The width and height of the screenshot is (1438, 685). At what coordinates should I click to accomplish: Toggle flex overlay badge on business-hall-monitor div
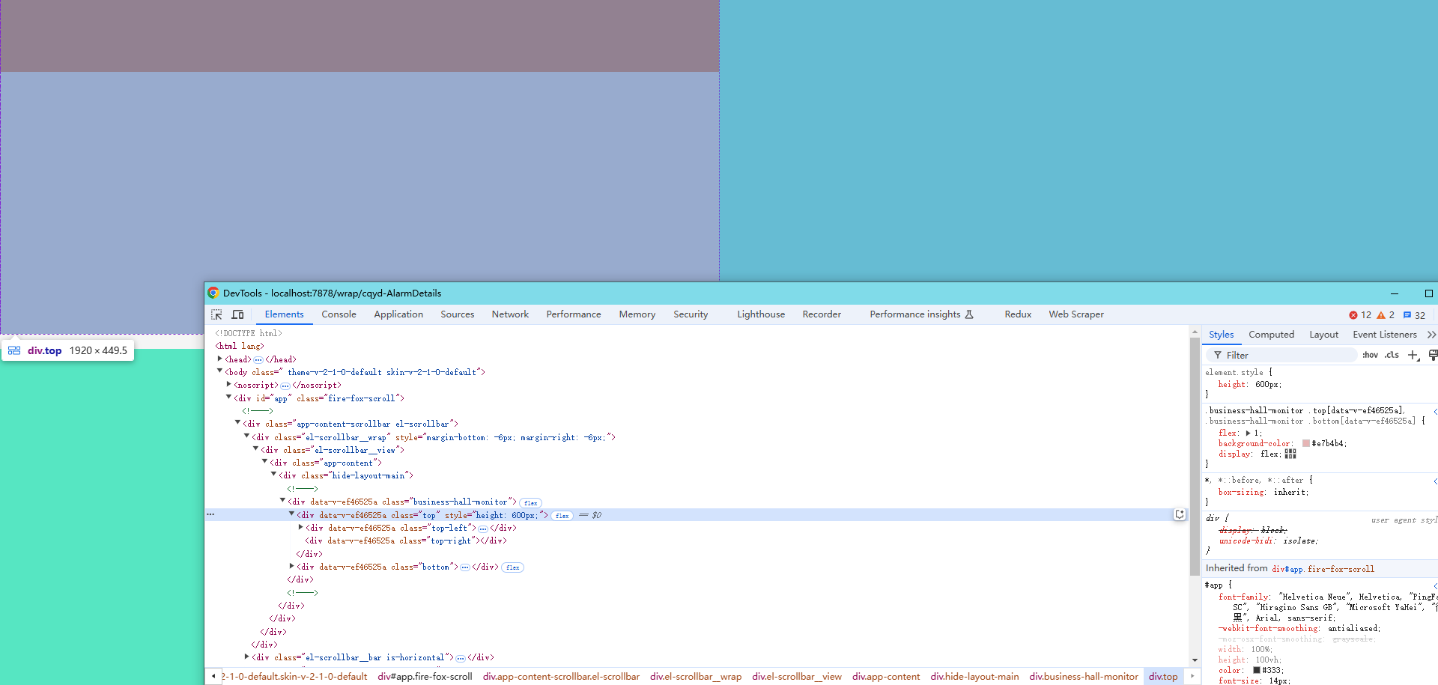[x=531, y=502]
